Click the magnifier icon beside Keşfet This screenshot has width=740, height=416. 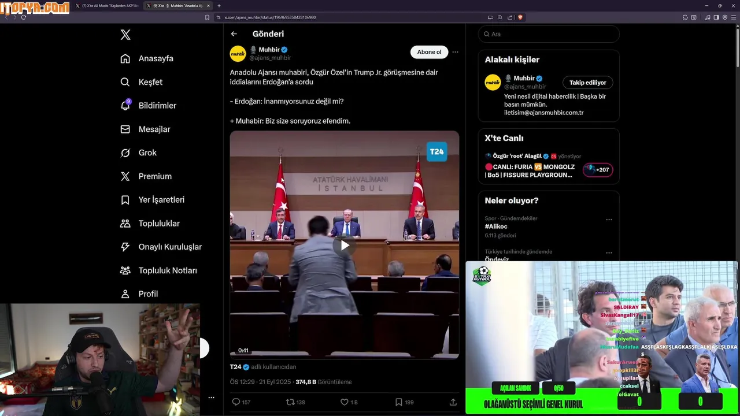point(125,82)
